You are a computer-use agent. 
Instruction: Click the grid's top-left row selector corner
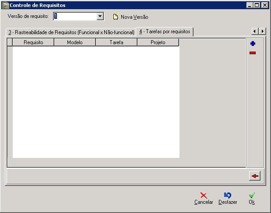[10, 42]
